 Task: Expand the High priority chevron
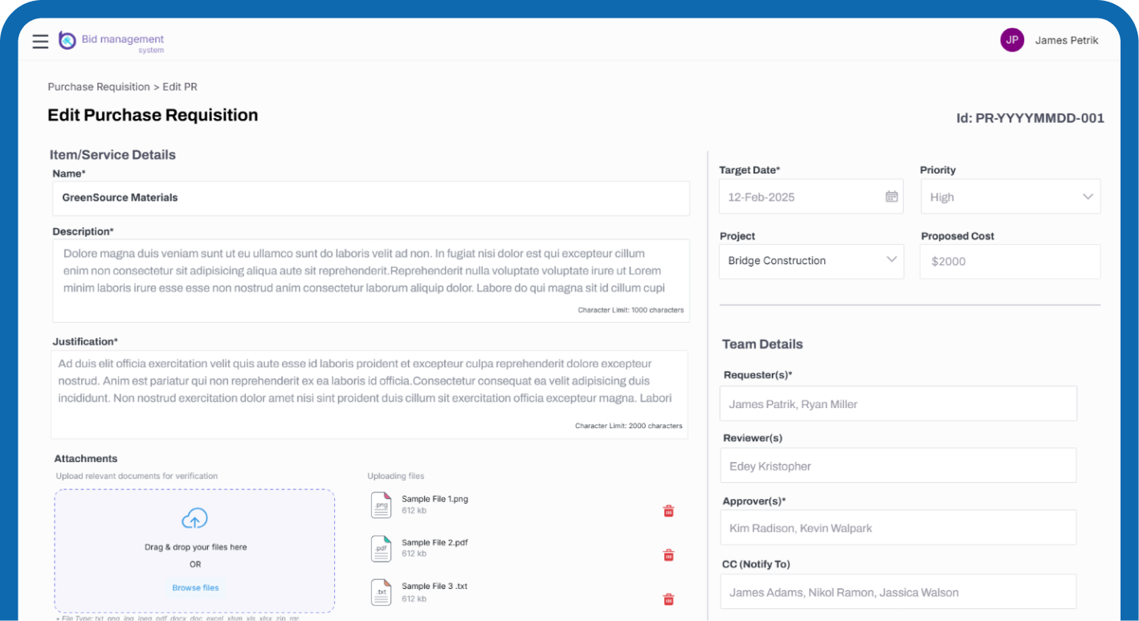tap(1089, 196)
